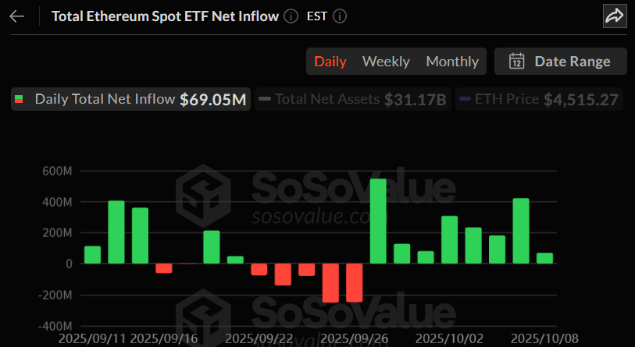The width and height of the screenshot is (635, 347).
Task: Switch to the Monthly view
Action: click(452, 61)
